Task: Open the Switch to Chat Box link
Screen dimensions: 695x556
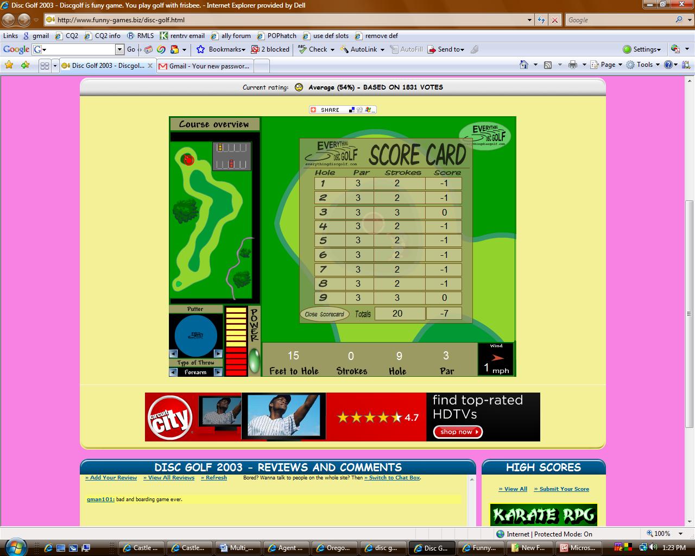Action: [392, 478]
